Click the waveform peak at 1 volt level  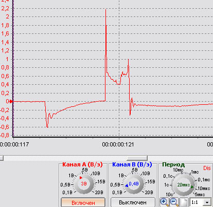point(128,60)
